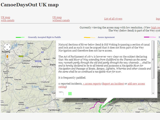Zoom in with the plus button
Screen dimensions: 160x120
coord(7,62)
